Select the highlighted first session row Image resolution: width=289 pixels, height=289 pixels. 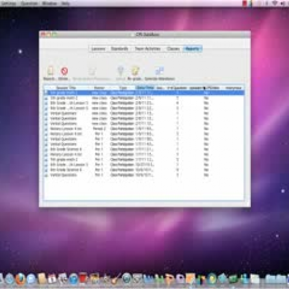tap(144, 92)
